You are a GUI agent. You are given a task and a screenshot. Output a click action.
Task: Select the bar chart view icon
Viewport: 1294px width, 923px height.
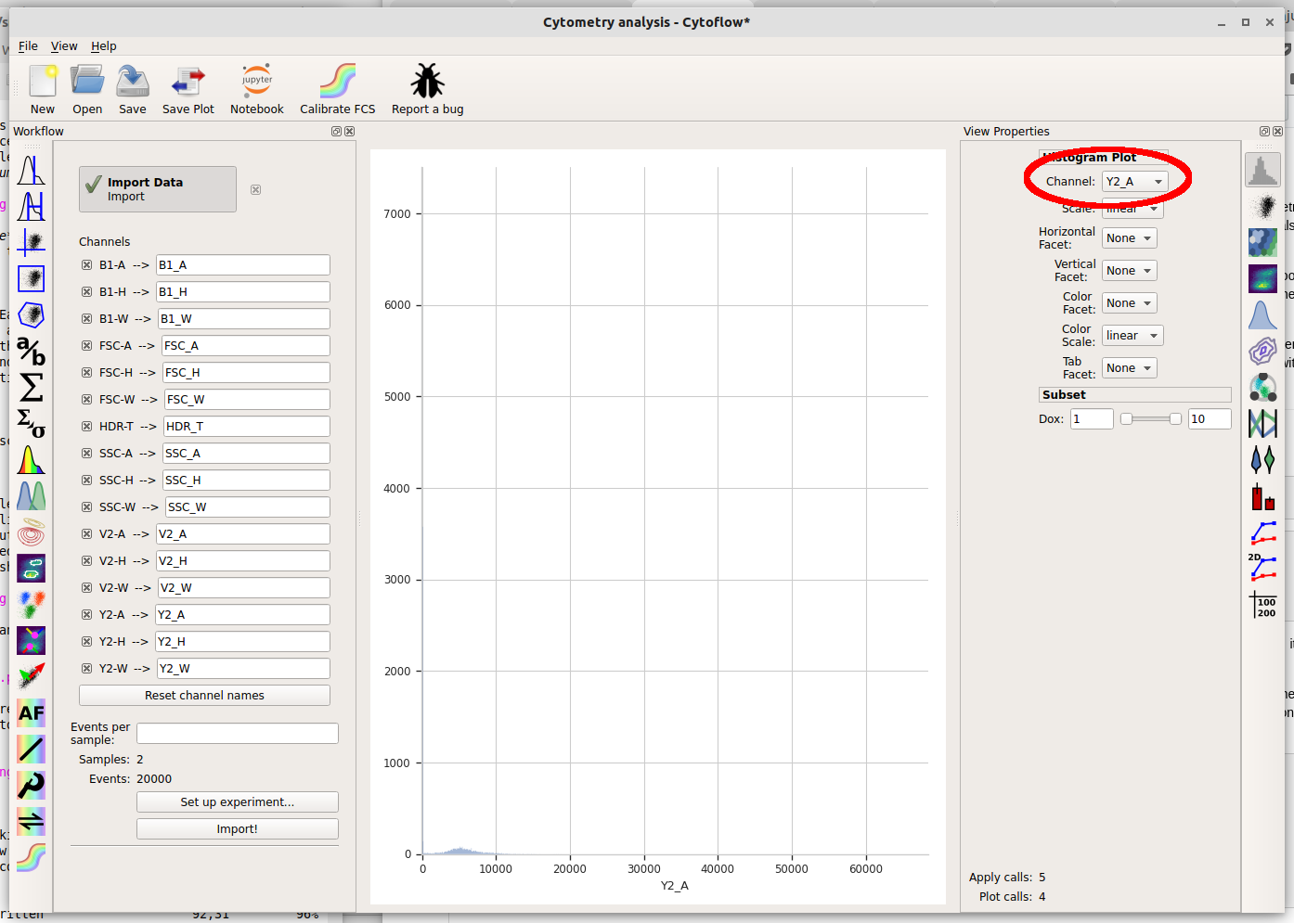[x=1262, y=496]
